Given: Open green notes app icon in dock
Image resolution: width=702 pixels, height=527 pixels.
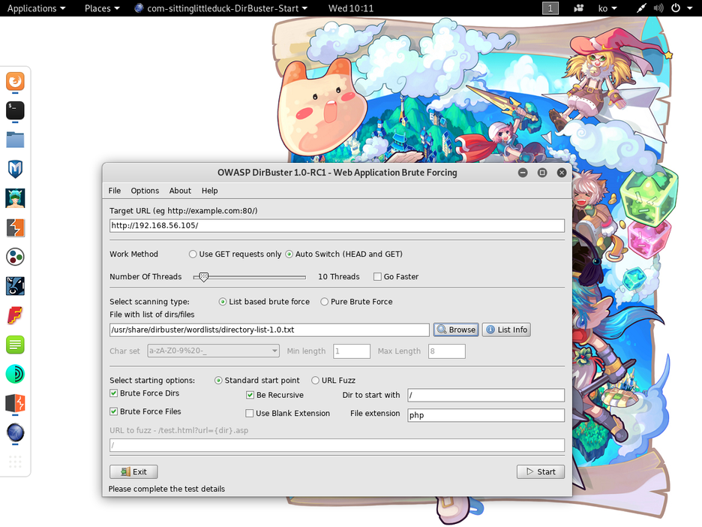Looking at the screenshot, I should [x=15, y=345].
